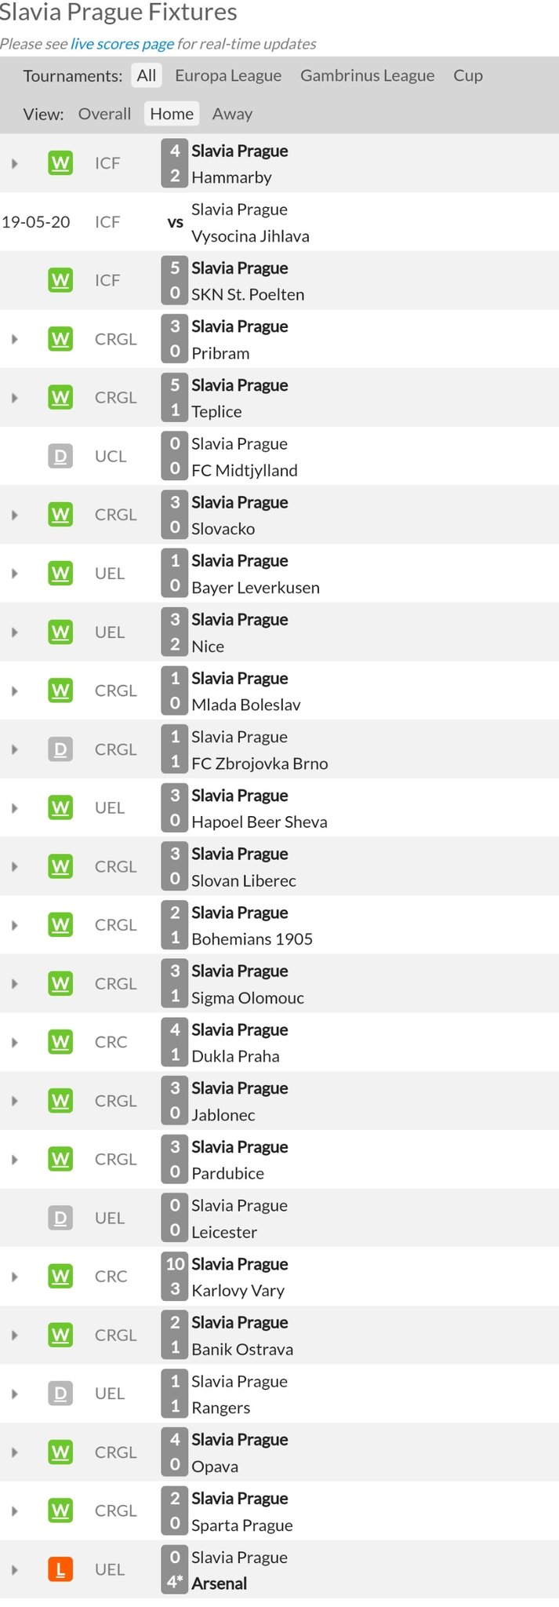The image size is (559, 1607).
Task: Click the green W icon for Hammarby match
Action: tap(60, 163)
